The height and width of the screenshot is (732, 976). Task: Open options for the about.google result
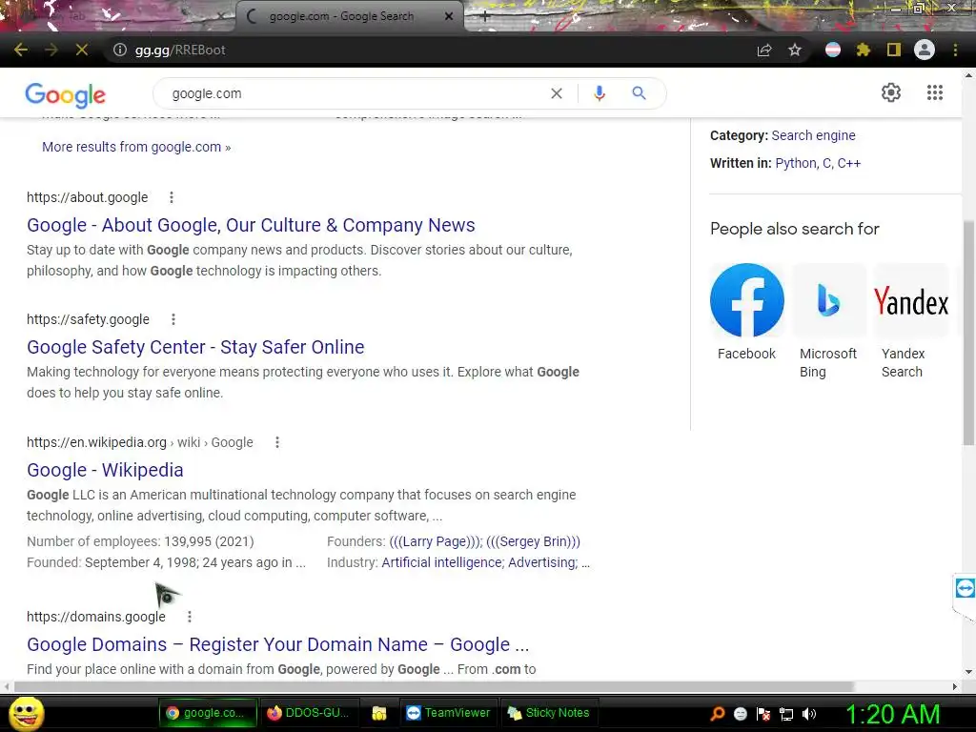click(x=172, y=197)
